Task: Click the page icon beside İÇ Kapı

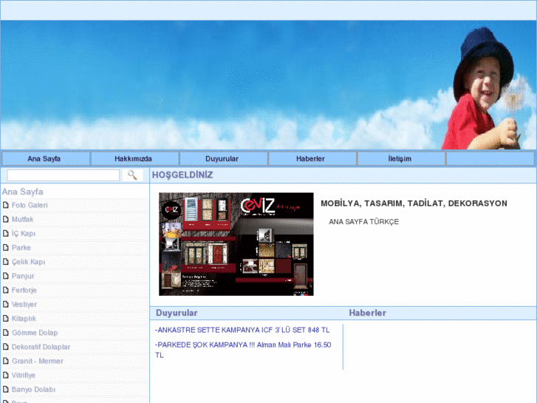Action: click(5, 233)
